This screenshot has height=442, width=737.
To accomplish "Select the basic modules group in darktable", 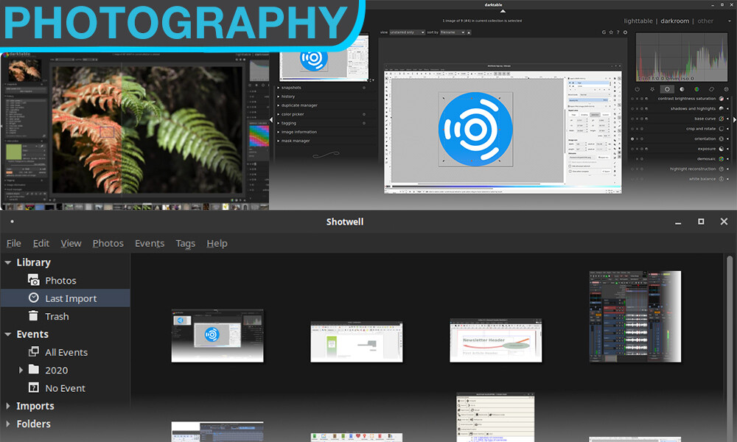I will click(x=667, y=88).
